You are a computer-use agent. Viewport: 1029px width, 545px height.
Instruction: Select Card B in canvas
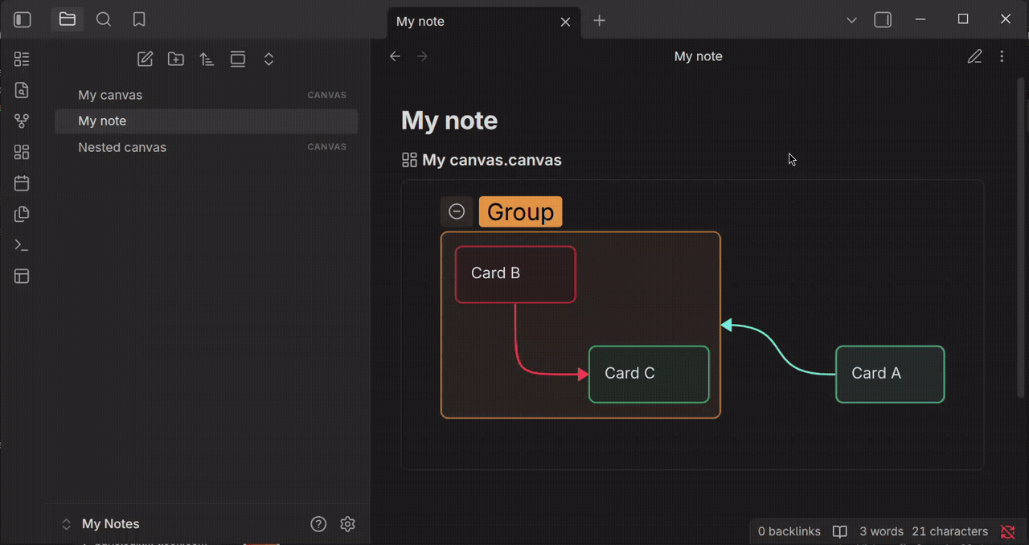515,274
